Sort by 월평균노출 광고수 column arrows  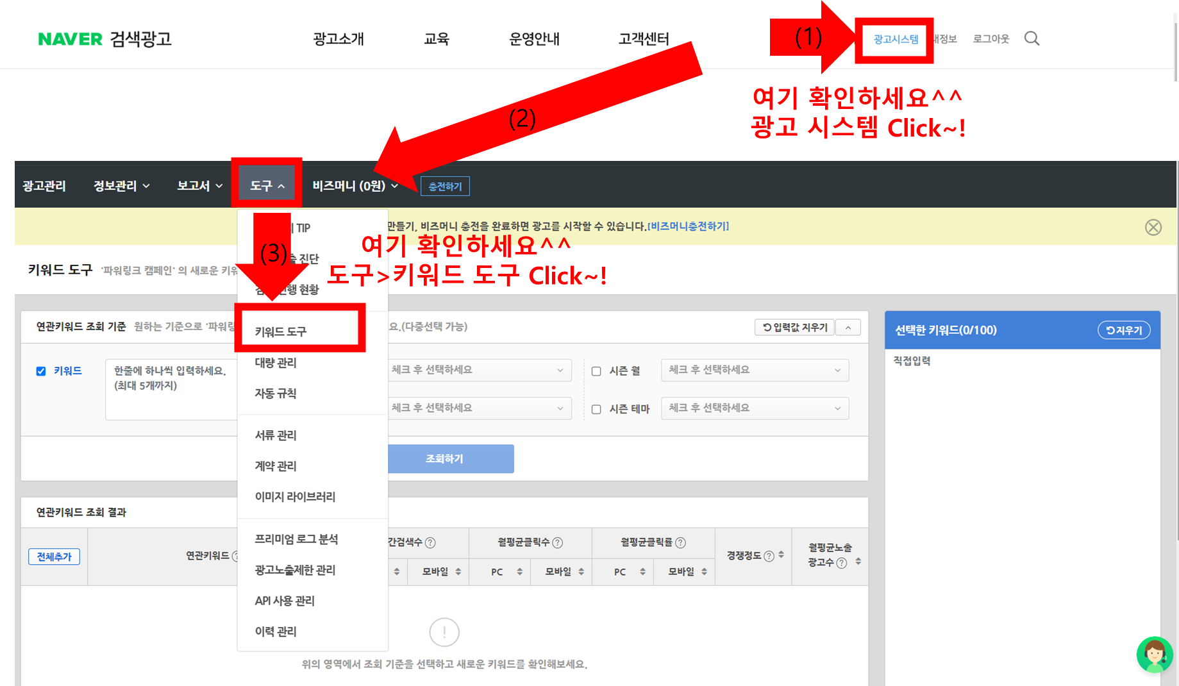858,562
